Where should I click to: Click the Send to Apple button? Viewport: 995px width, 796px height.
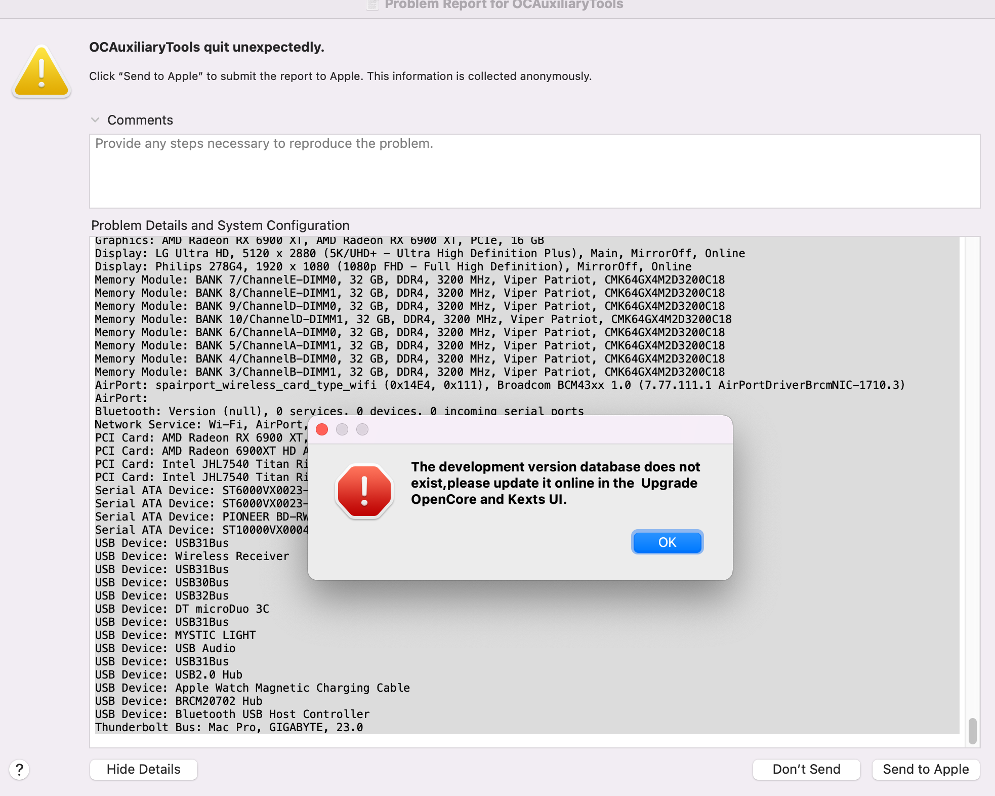point(925,769)
